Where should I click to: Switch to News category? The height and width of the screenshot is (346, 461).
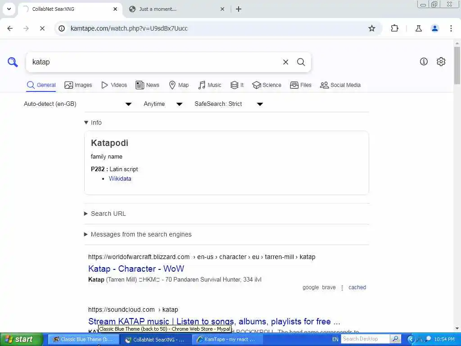[x=147, y=85]
